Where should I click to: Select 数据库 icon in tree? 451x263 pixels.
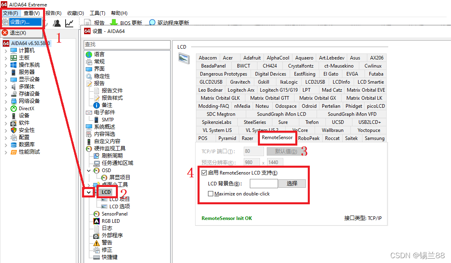pos(14,145)
